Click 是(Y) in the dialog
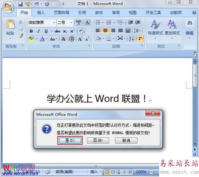The width and height of the screenshot is (199, 177). (x=70, y=140)
